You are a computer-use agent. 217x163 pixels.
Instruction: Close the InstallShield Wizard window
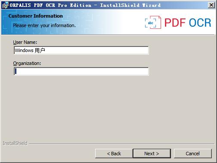tap(211, 5)
